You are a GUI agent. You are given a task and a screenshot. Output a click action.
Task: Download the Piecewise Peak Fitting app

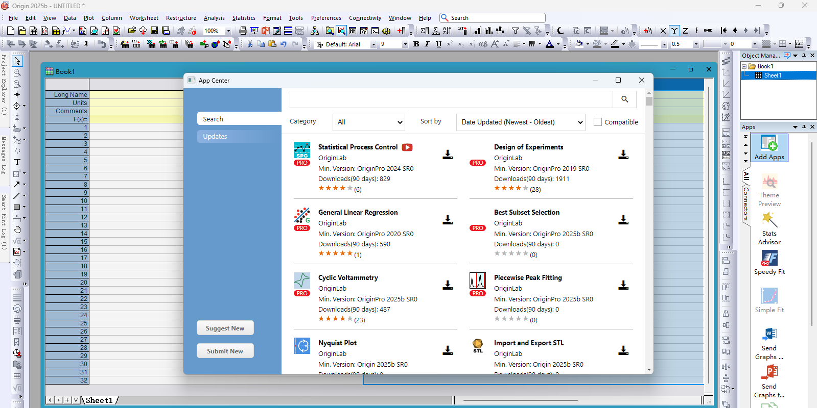(623, 285)
